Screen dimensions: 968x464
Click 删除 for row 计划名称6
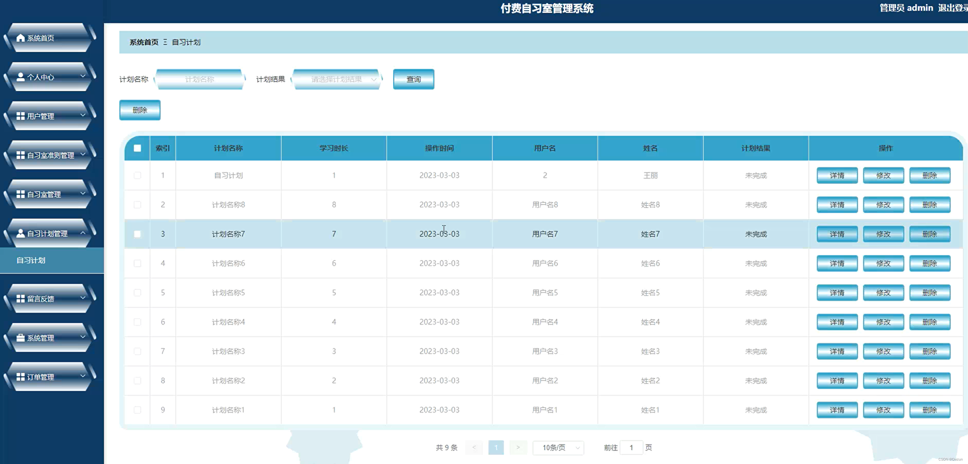(930, 263)
